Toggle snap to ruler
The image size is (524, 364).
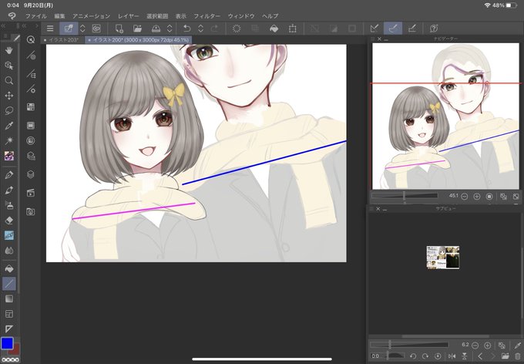point(375,29)
